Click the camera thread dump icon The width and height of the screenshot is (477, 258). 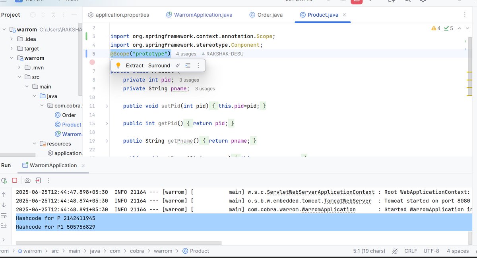coord(27,180)
